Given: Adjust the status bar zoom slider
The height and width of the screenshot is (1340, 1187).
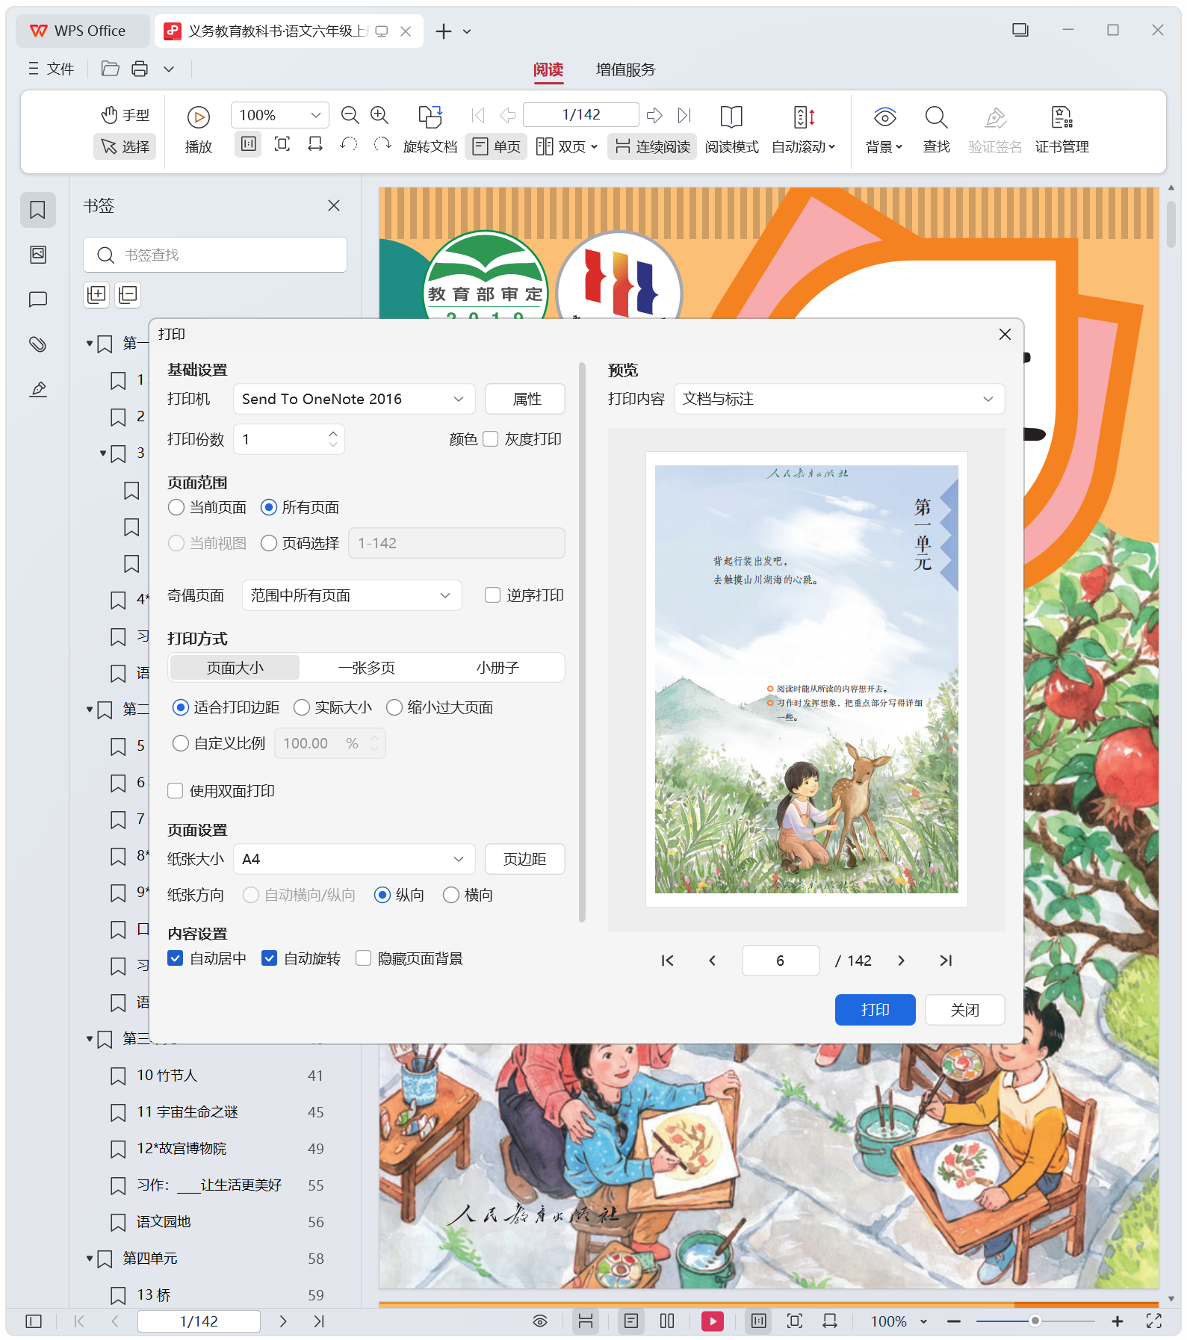Looking at the screenshot, I should coord(1035,1321).
